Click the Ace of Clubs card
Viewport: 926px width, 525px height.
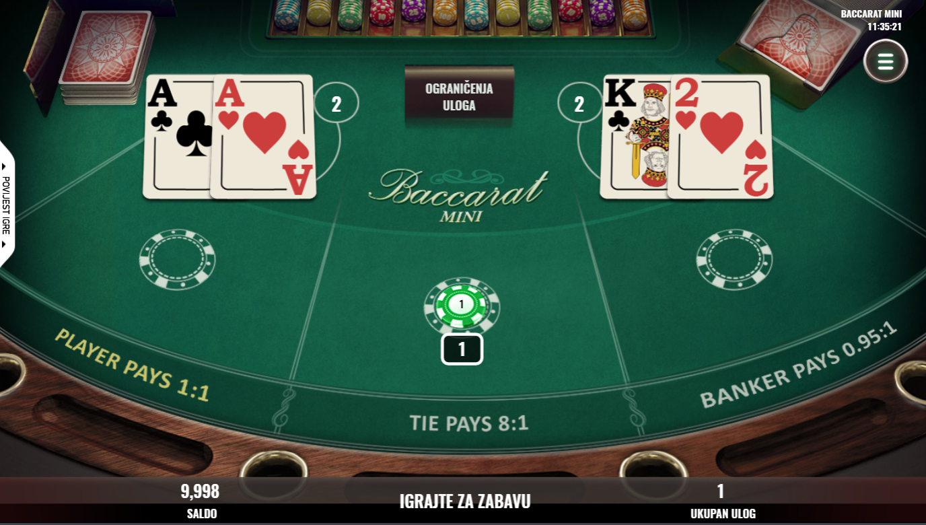tap(178, 137)
